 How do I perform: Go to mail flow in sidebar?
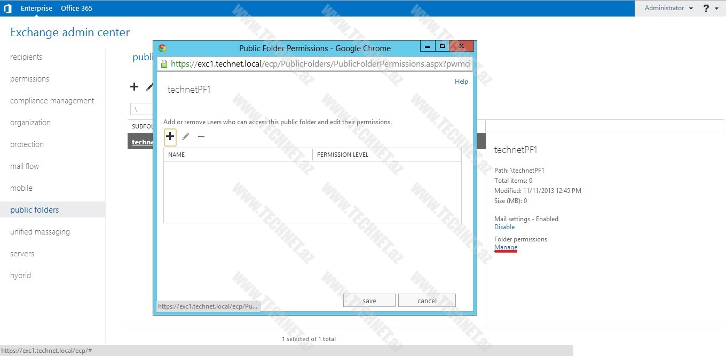click(25, 166)
